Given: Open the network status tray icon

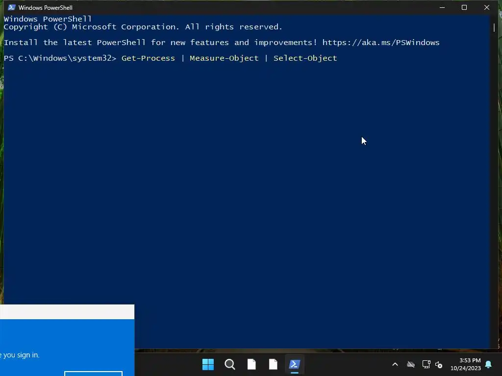Looking at the screenshot, I should point(426,364).
